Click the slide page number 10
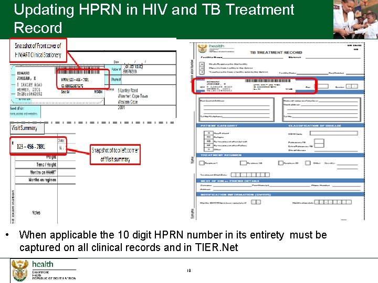Image resolution: width=378 pixels, height=283 pixels. pyautogui.click(x=189, y=270)
